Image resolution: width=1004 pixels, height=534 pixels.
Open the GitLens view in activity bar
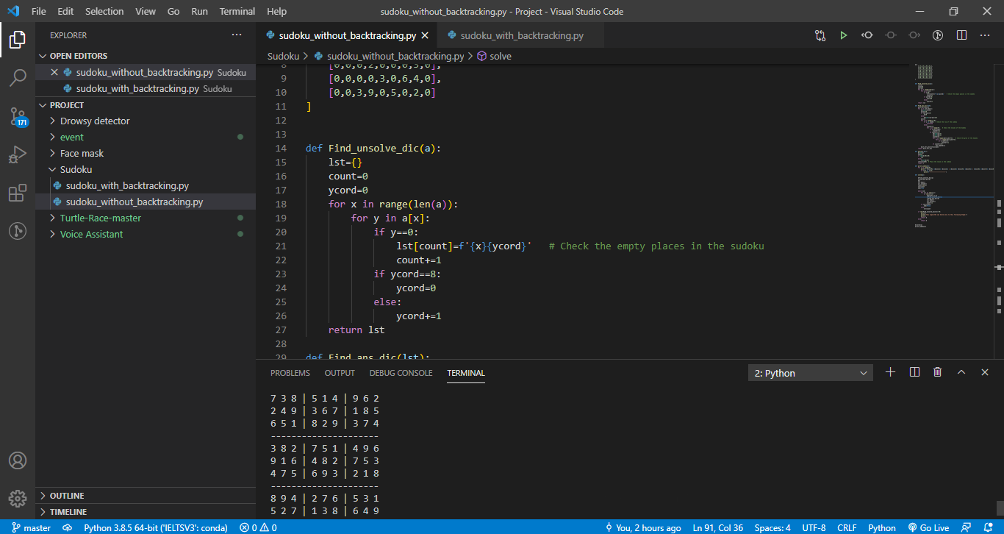[18, 231]
